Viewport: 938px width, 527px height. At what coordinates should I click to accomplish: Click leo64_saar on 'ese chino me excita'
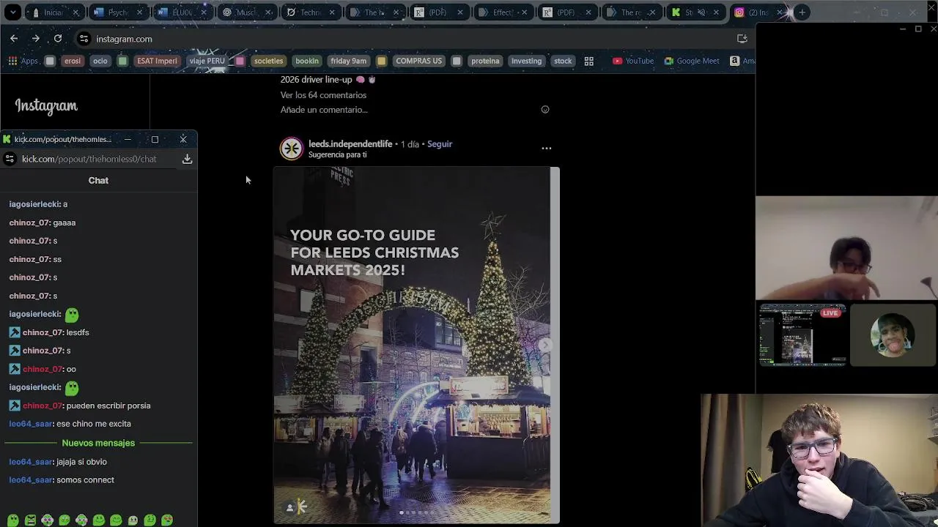[x=32, y=424]
